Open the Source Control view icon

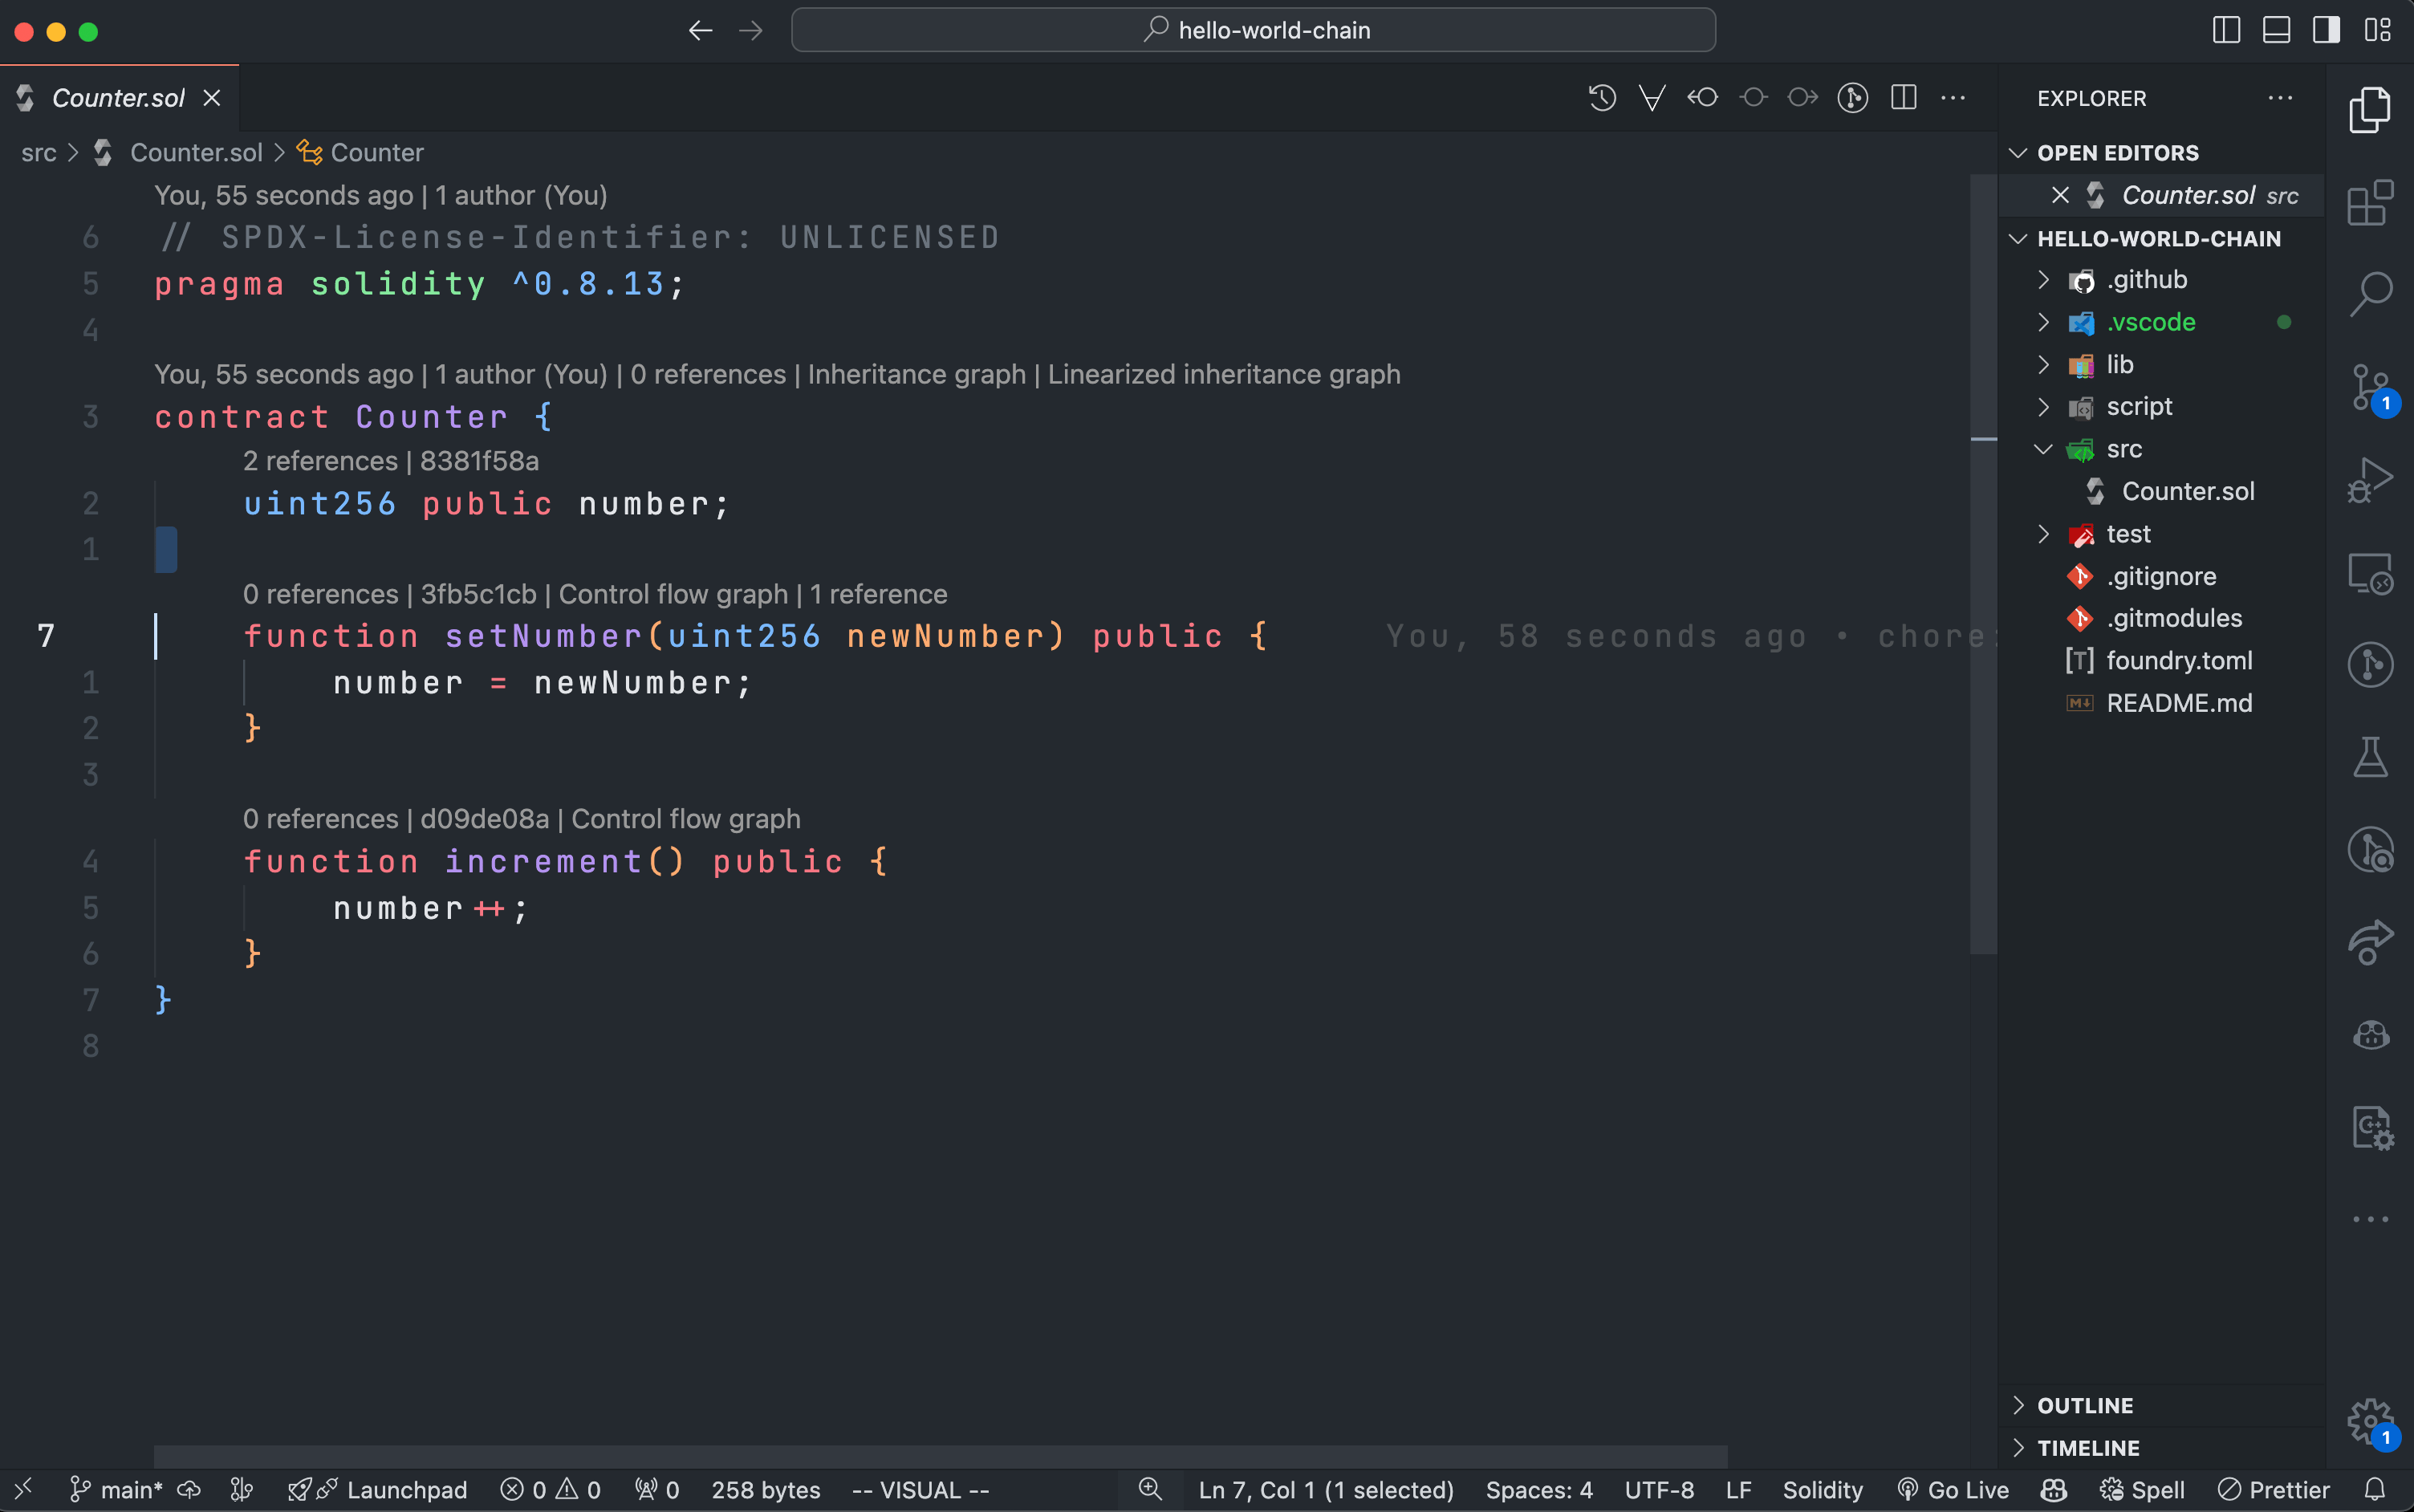coord(2370,387)
